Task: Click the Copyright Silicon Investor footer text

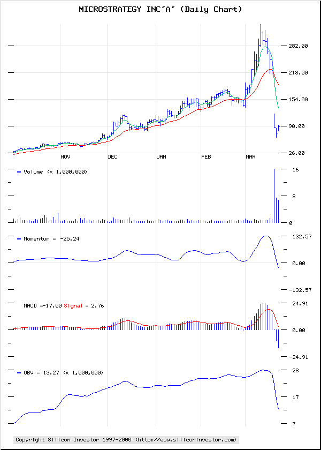Action: point(126,439)
